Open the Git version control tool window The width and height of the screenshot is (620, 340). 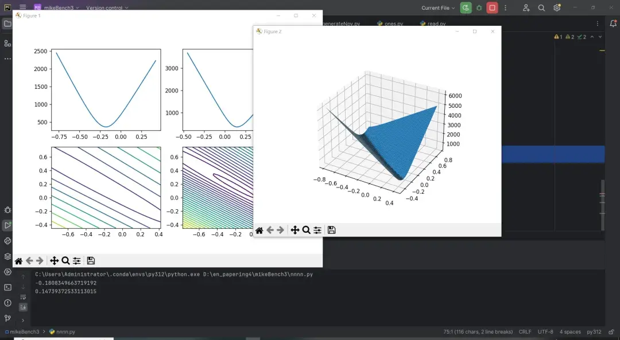(x=7, y=318)
